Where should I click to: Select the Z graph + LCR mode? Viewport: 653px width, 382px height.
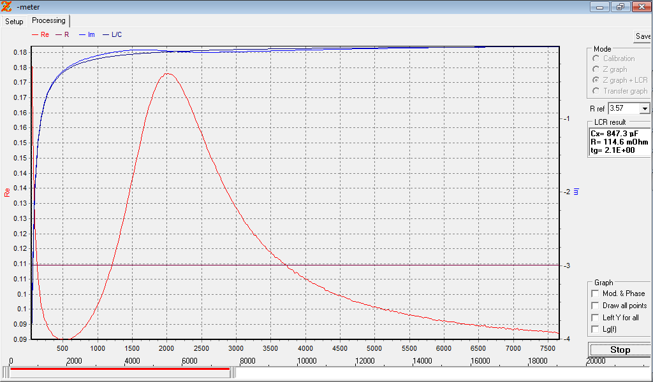click(596, 80)
